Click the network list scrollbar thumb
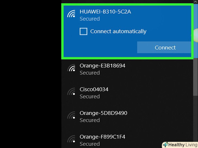 pyautogui.click(x=196, y=50)
